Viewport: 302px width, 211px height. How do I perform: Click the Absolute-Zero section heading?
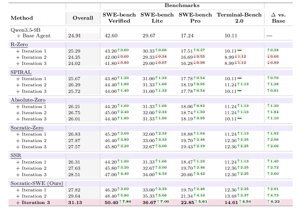point(28,100)
